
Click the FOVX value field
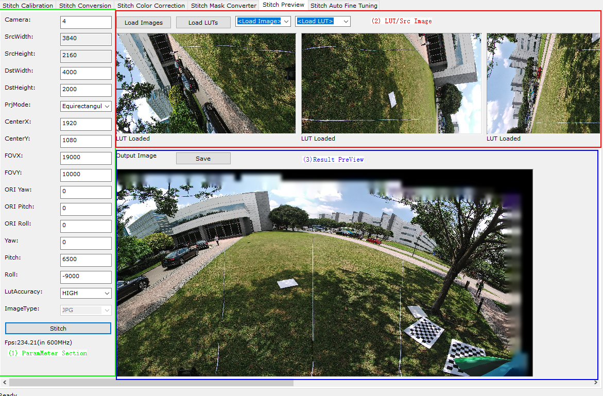point(85,158)
